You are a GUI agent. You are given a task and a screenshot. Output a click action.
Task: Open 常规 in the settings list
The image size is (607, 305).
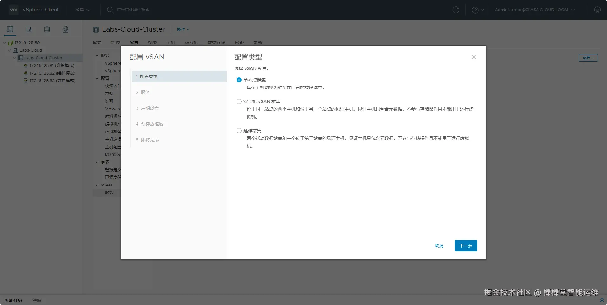click(109, 94)
